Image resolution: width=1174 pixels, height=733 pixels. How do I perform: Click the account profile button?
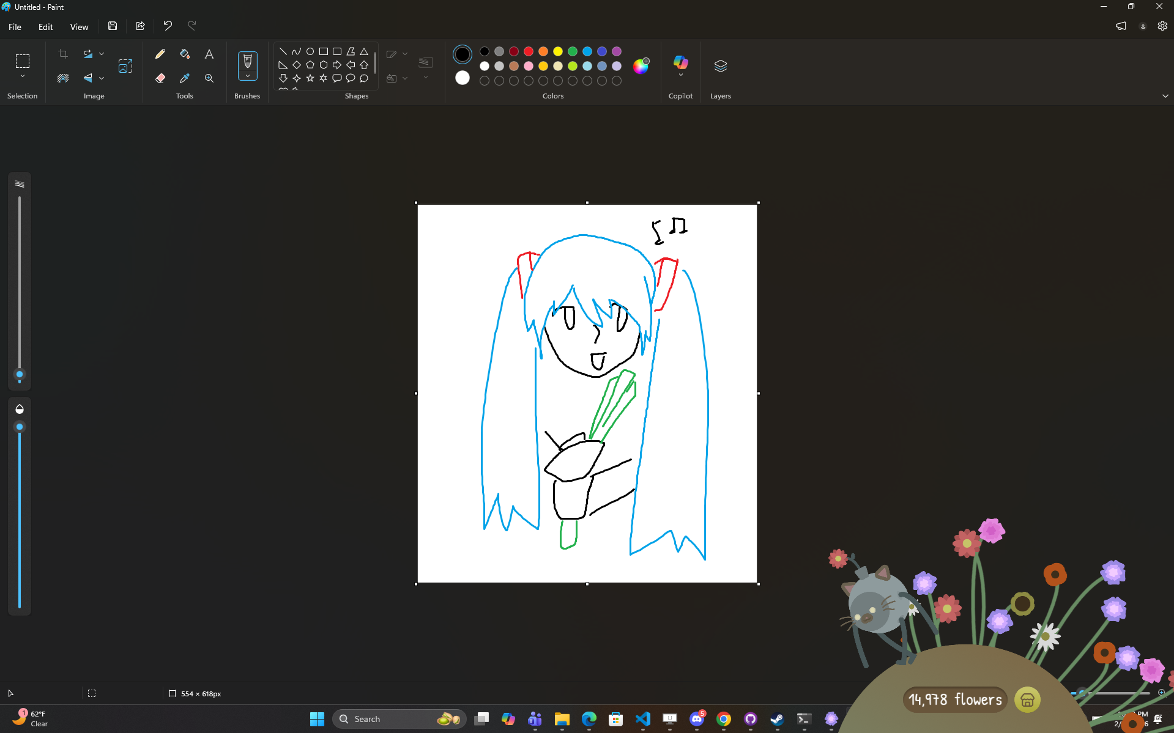pos(1143,26)
